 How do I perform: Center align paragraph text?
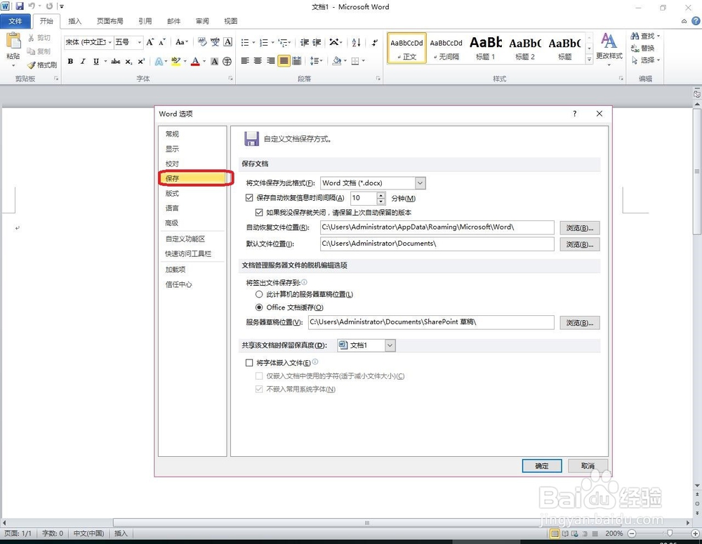[x=258, y=61]
